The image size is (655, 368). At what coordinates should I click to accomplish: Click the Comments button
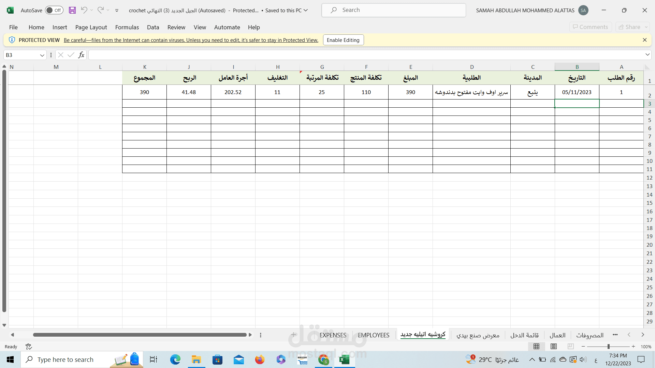[x=591, y=27]
